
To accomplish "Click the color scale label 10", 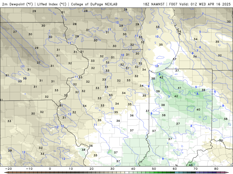I will pos(71,169).
